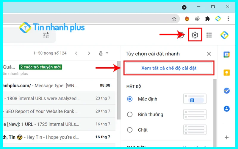The image size is (238, 149).
Task: Open the SEO Report of Your Website email
Action: [59, 111]
